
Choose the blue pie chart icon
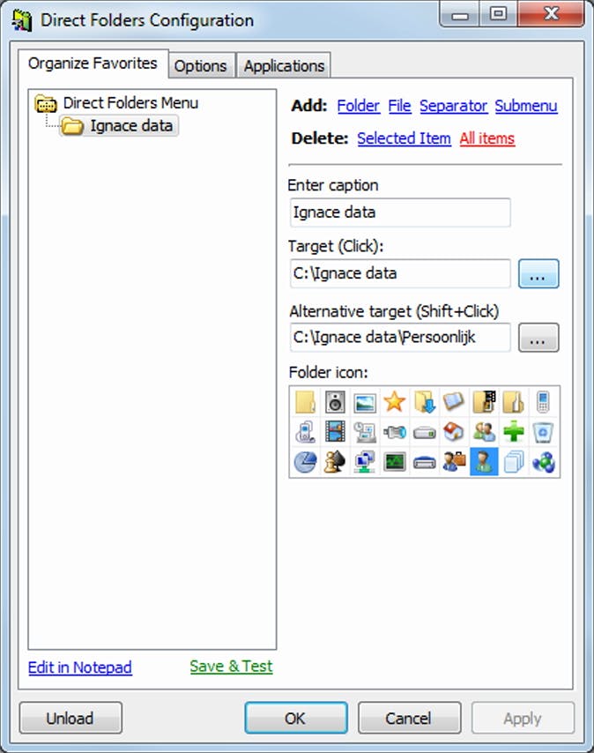[x=305, y=461]
